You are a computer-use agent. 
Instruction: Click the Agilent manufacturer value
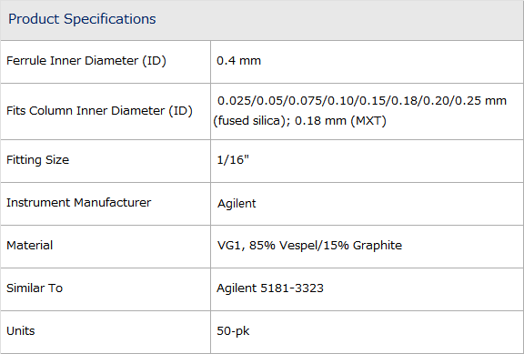(x=237, y=203)
